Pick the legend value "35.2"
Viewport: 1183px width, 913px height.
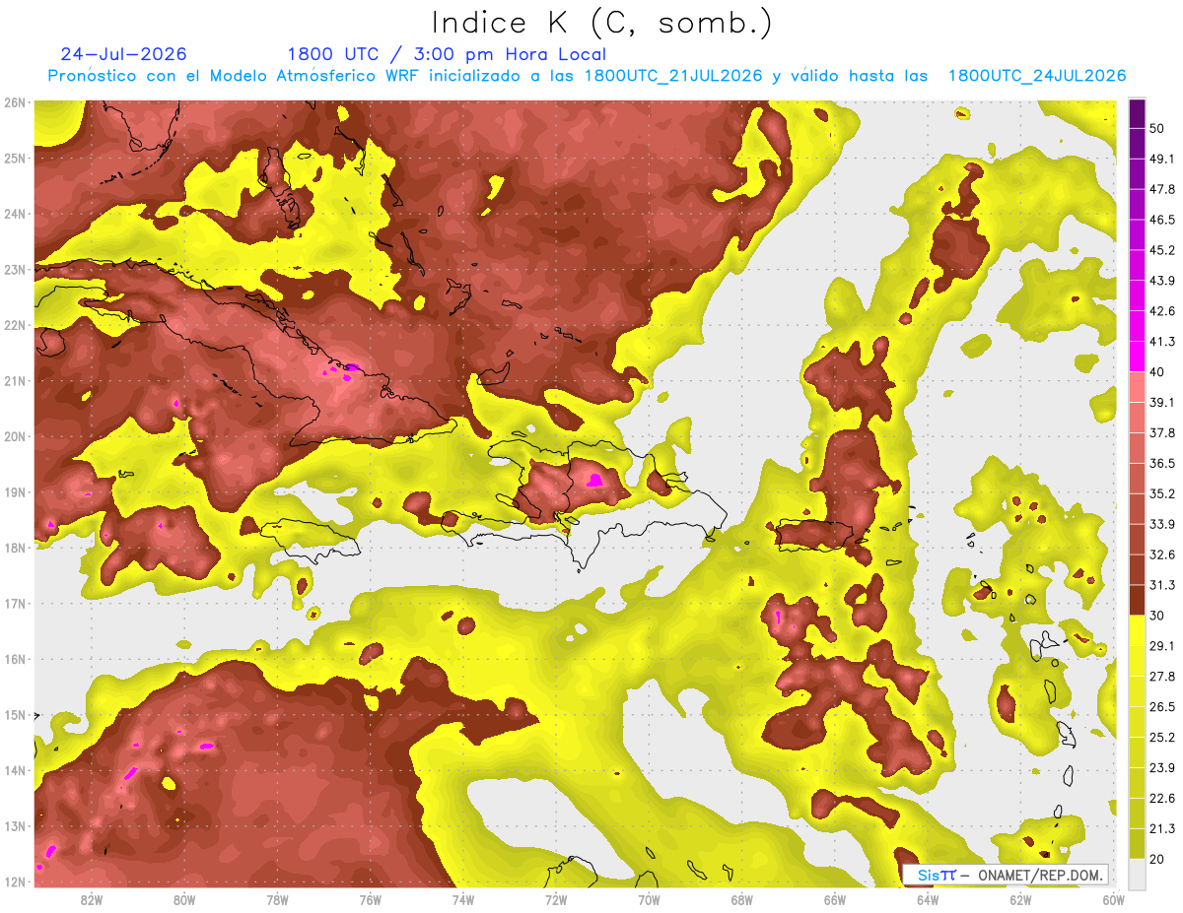(x=1162, y=493)
